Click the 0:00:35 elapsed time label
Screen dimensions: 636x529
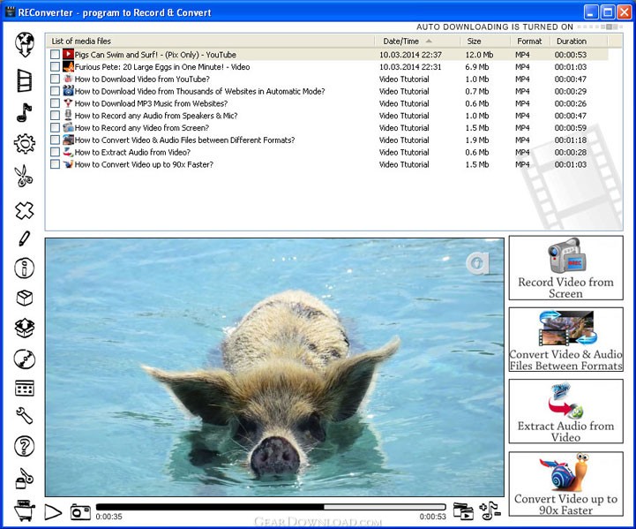click(108, 517)
